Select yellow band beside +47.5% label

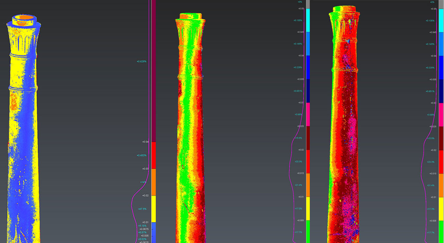click(x=154, y=209)
